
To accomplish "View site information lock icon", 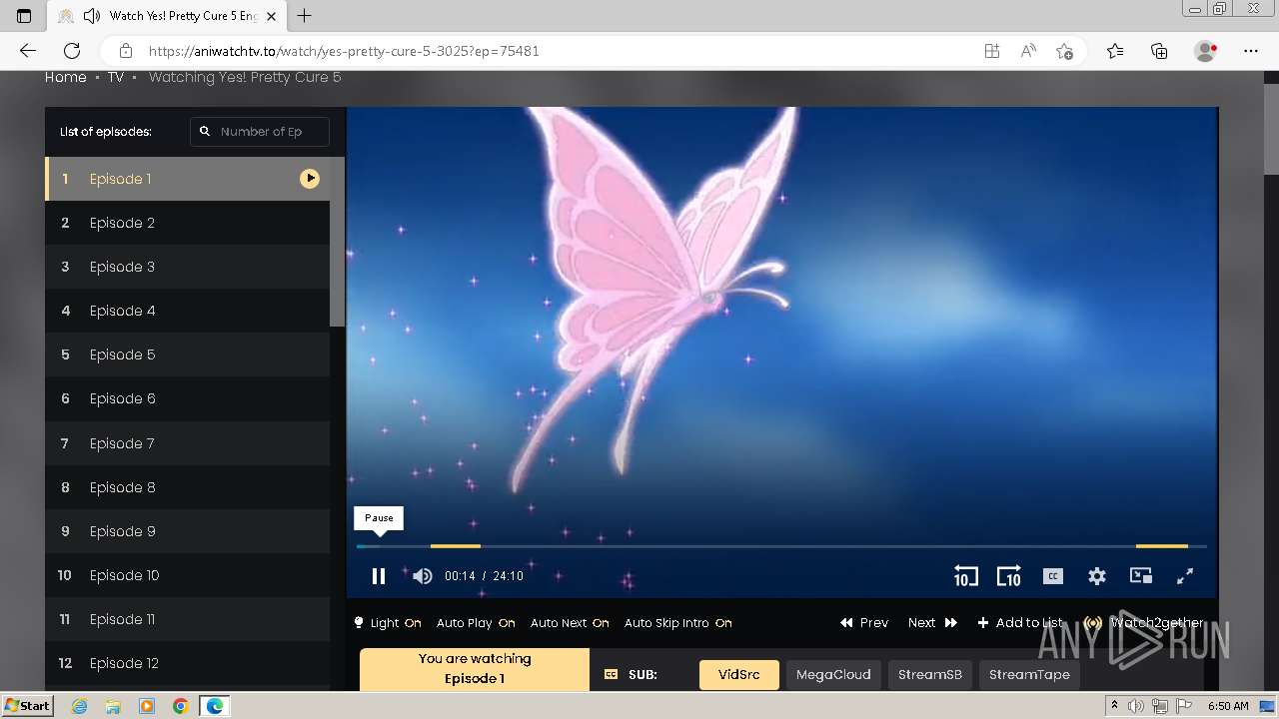I will [125, 51].
